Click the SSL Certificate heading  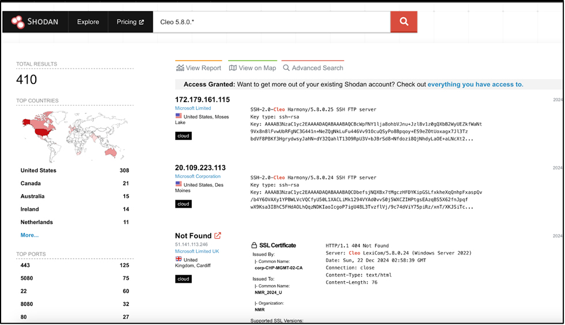[278, 245]
